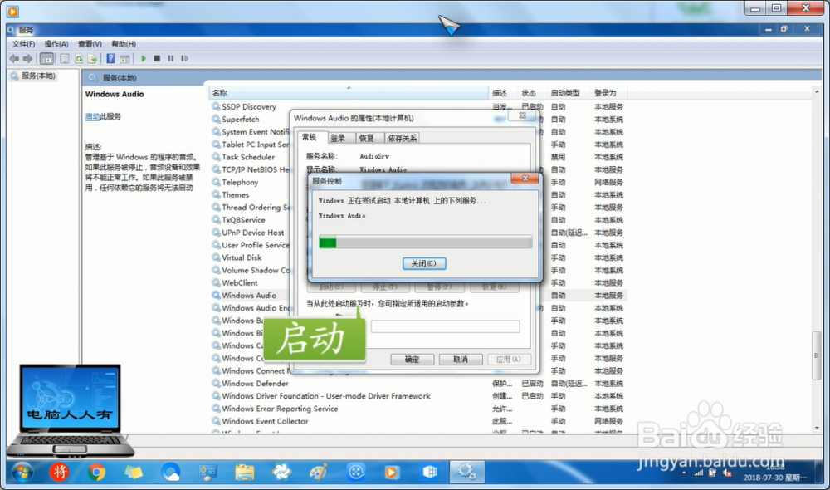Sort by the 描述 column header
The width and height of the screenshot is (830, 490).
[x=503, y=93]
